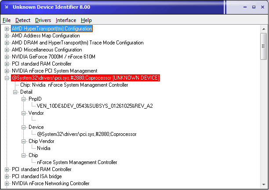
Task: Expand NVIDIA nForce PCI System Management node
Action: pos(7,71)
